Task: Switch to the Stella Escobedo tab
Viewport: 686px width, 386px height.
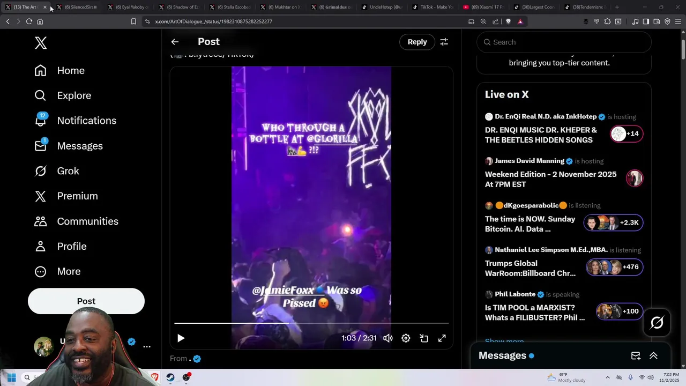Action: point(230,8)
